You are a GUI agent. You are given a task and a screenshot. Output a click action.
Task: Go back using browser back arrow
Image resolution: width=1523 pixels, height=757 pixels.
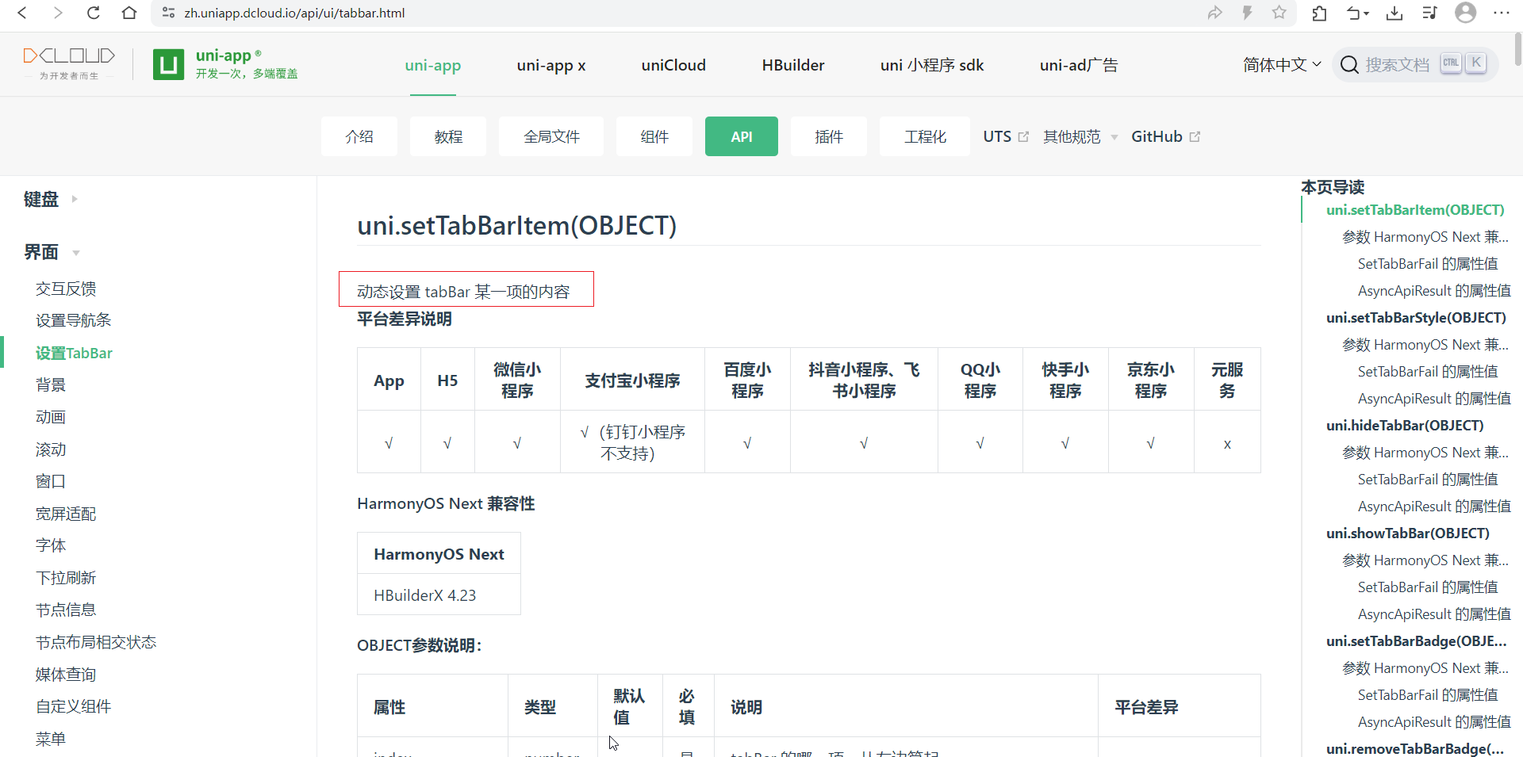22,13
